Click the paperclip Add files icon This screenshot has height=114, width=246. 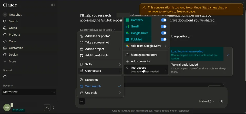tap(81, 36)
